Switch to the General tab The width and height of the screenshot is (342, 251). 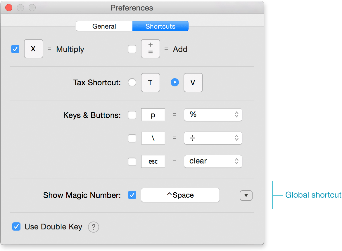click(x=104, y=26)
